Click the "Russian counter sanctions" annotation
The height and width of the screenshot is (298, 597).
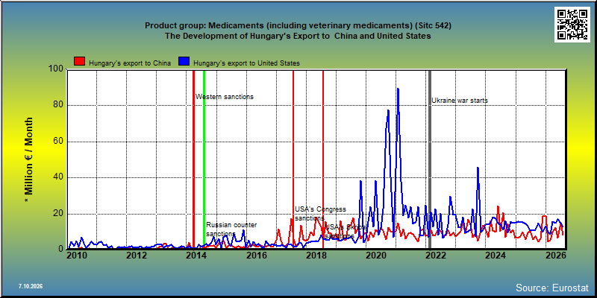(231, 229)
